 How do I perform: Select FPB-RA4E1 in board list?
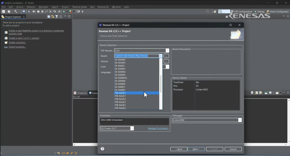pyautogui.click(x=137, y=105)
